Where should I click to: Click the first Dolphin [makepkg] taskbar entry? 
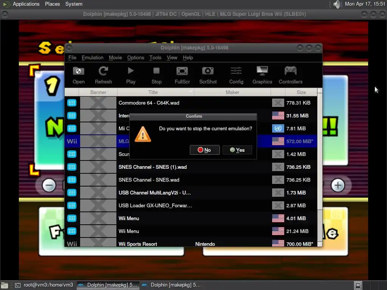pos(108,285)
